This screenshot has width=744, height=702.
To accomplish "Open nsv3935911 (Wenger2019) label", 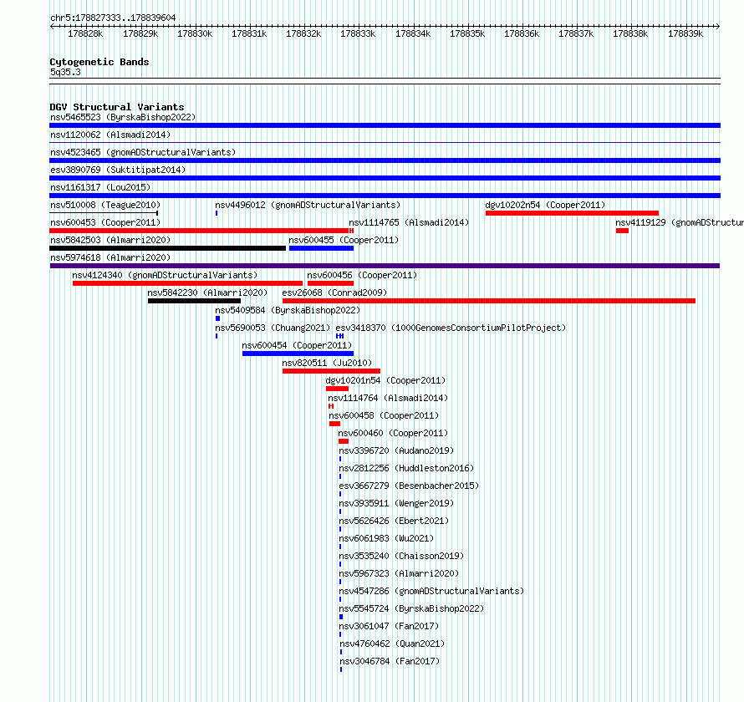I will pos(397,503).
